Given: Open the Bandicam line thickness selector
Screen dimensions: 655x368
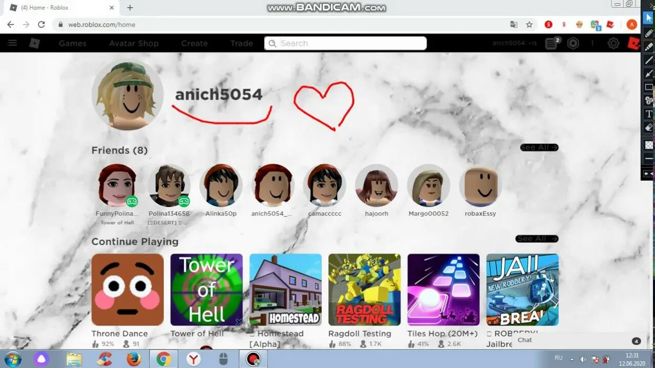Looking at the screenshot, I should (648, 159).
